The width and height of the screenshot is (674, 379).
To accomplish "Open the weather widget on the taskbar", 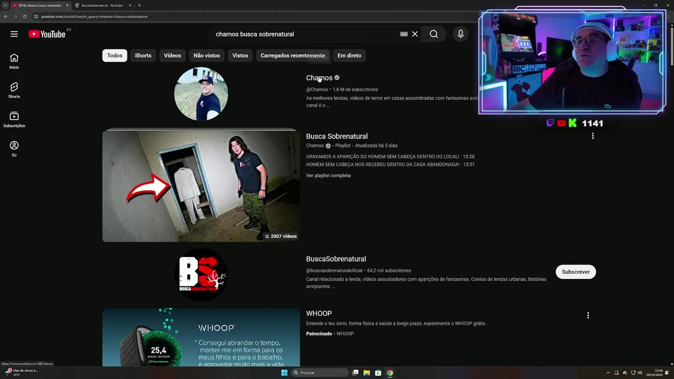I will click(x=21, y=372).
